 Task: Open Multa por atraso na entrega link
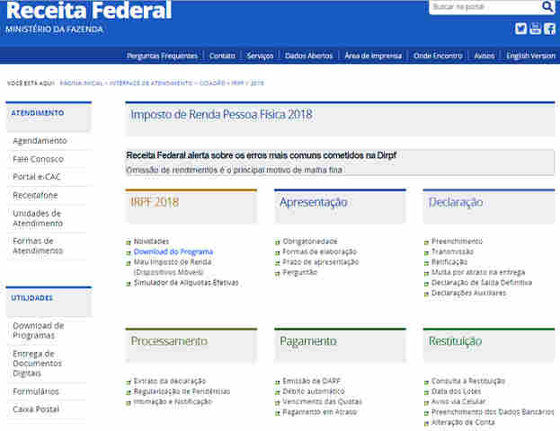pyautogui.click(x=478, y=273)
